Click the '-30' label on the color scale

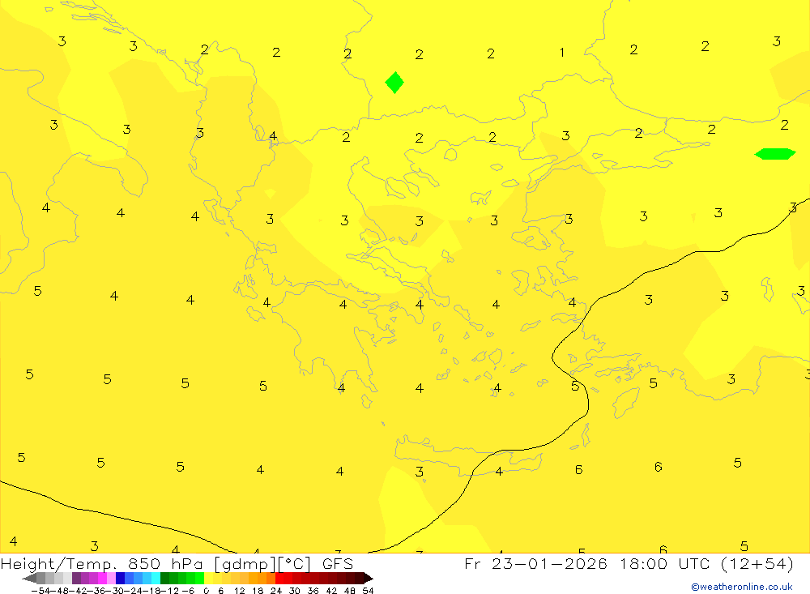coord(115,591)
